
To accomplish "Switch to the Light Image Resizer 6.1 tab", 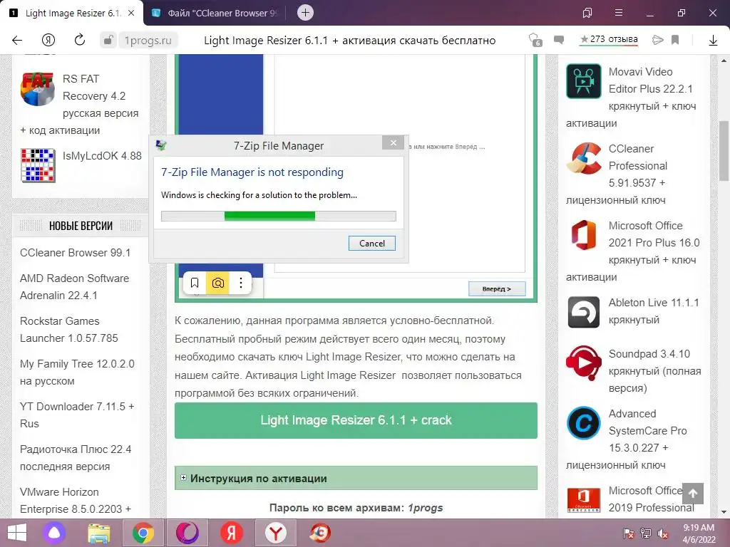I will (x=72, y=13).
